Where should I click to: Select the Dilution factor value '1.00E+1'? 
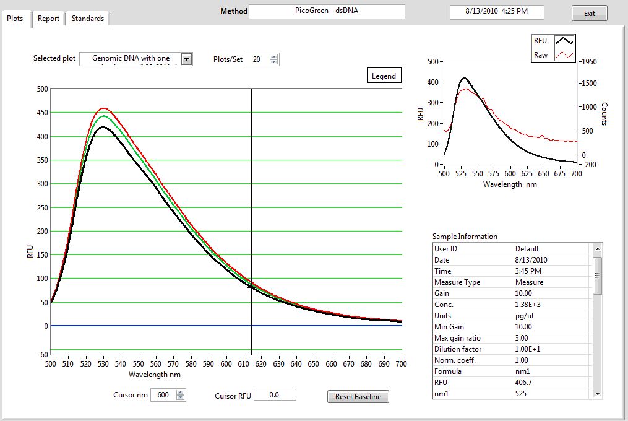tap(528, 349)
